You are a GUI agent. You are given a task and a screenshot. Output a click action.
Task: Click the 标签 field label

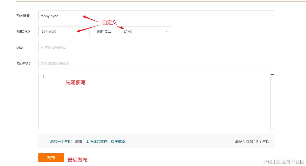coord(19,47)
